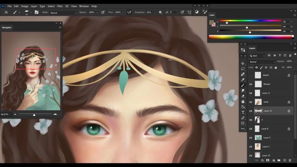Open the File menu

click(x=9, y=6)
